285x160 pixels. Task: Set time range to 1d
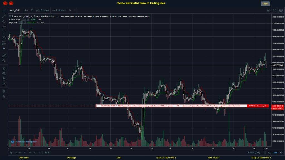[40, 153]
